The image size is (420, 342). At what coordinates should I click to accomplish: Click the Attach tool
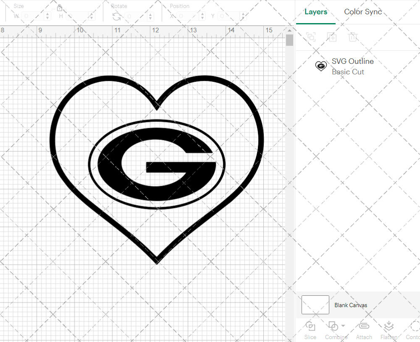pos(364,330)
